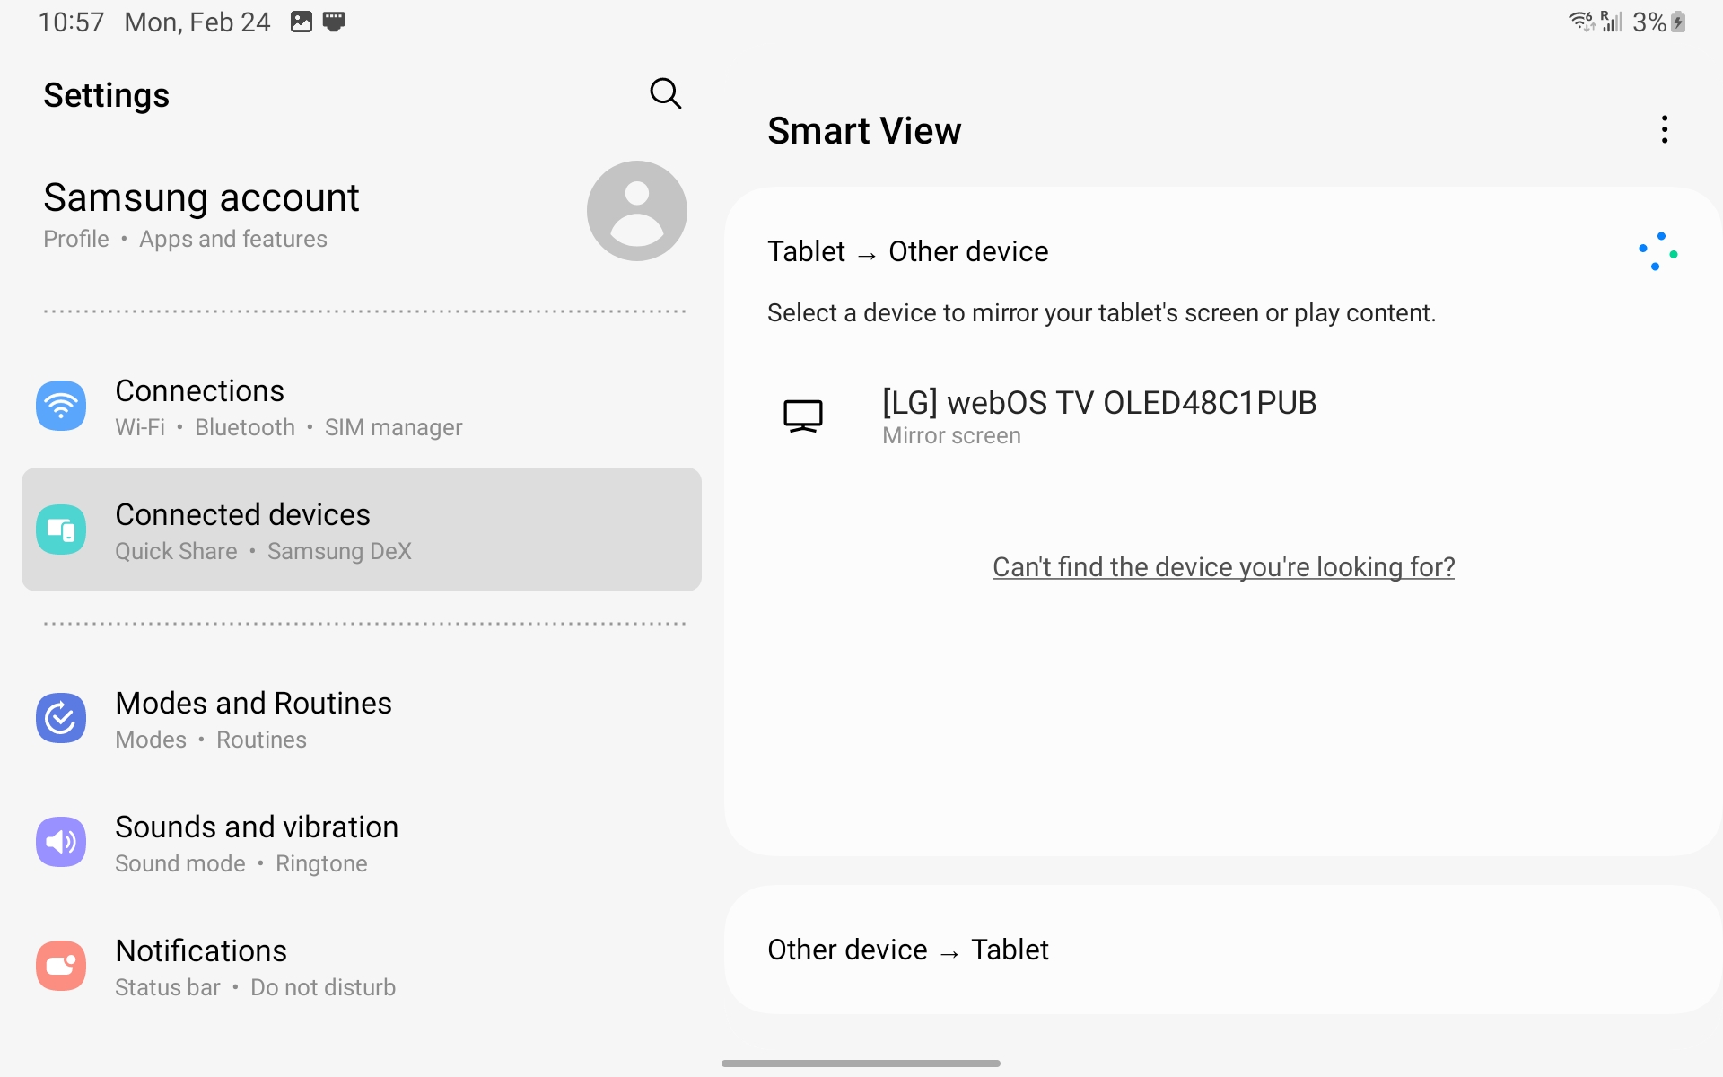The height and width of the screenshot is (1077, 1723).
Task: Open Smart View three-dot options menu
Action: pyautogui.click(x=1664, y=130)
